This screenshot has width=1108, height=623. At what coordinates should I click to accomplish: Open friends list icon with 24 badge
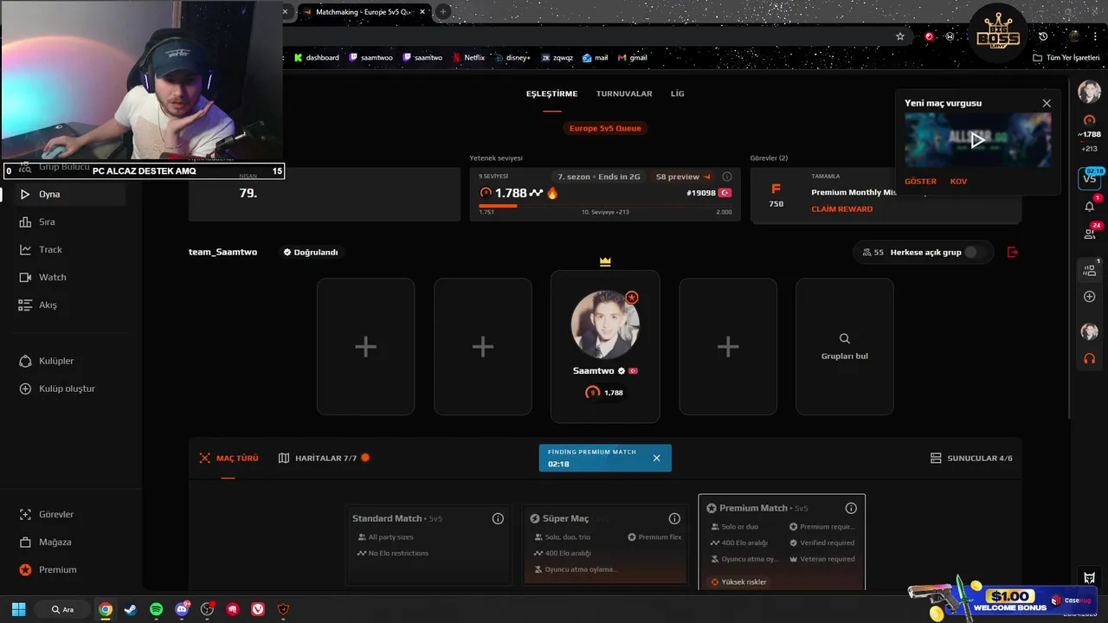click(1089, 233)
